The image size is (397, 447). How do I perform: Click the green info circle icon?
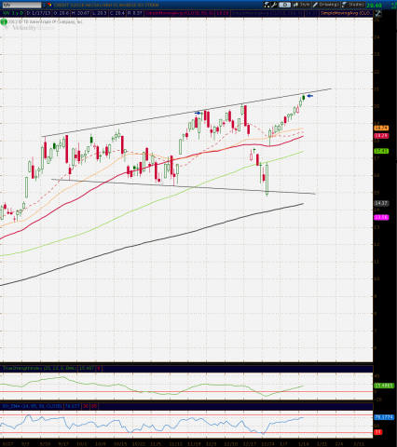click(x=4, y=21)
